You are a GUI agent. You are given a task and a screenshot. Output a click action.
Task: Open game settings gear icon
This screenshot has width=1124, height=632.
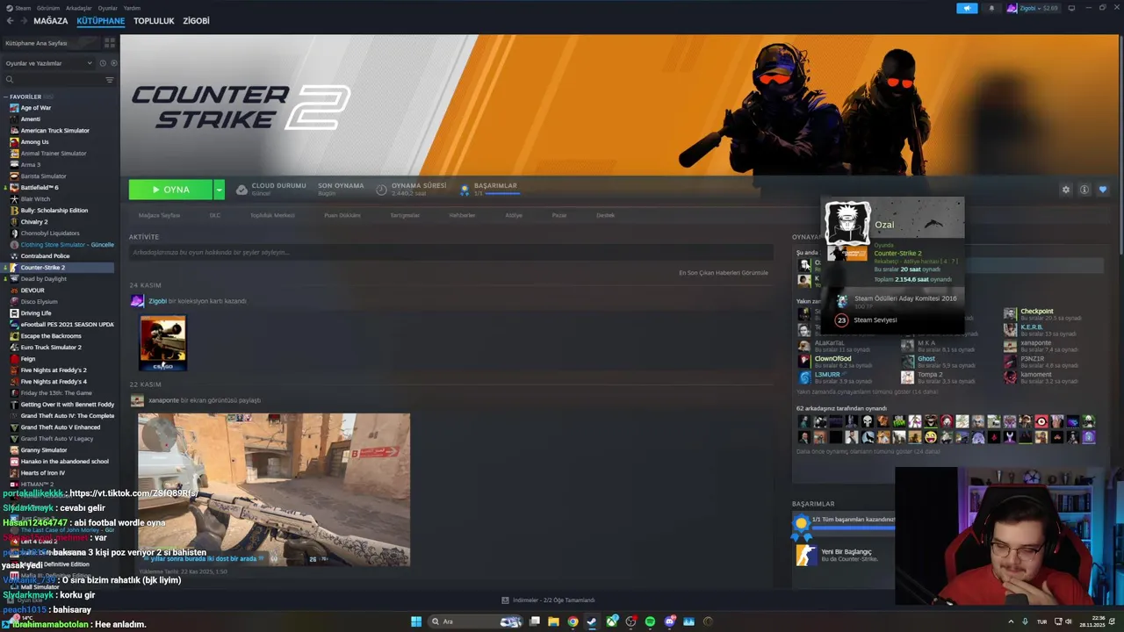[1066, 190]
